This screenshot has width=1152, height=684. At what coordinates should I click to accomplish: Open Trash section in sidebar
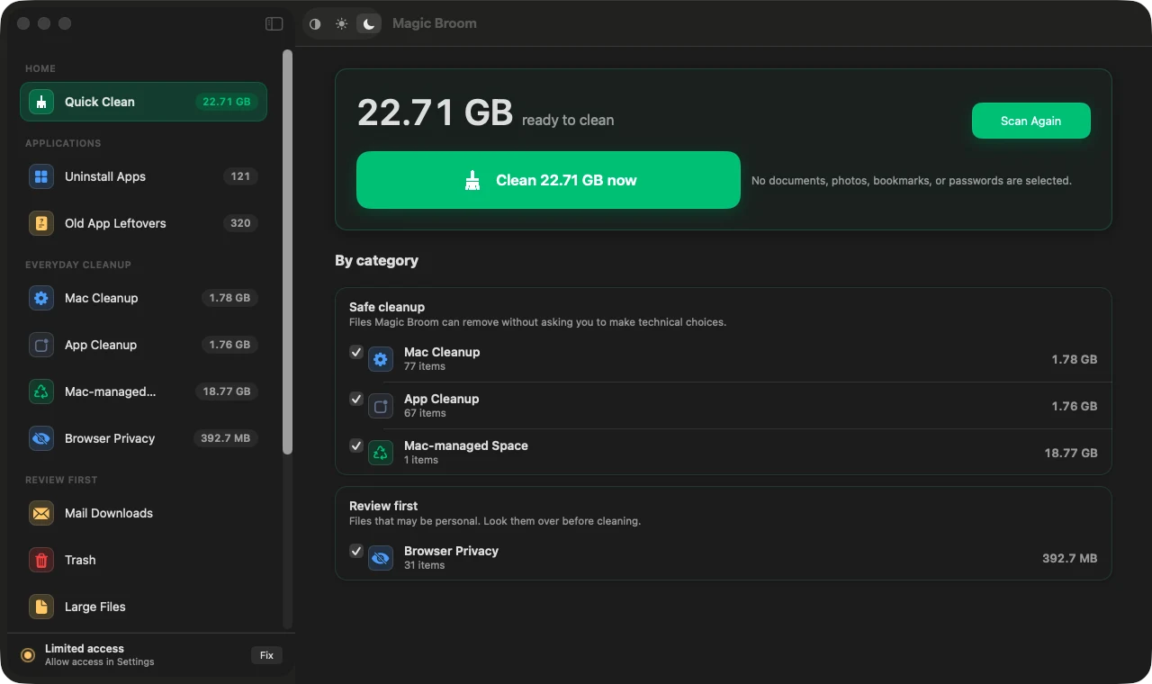[x=143, y=560]
